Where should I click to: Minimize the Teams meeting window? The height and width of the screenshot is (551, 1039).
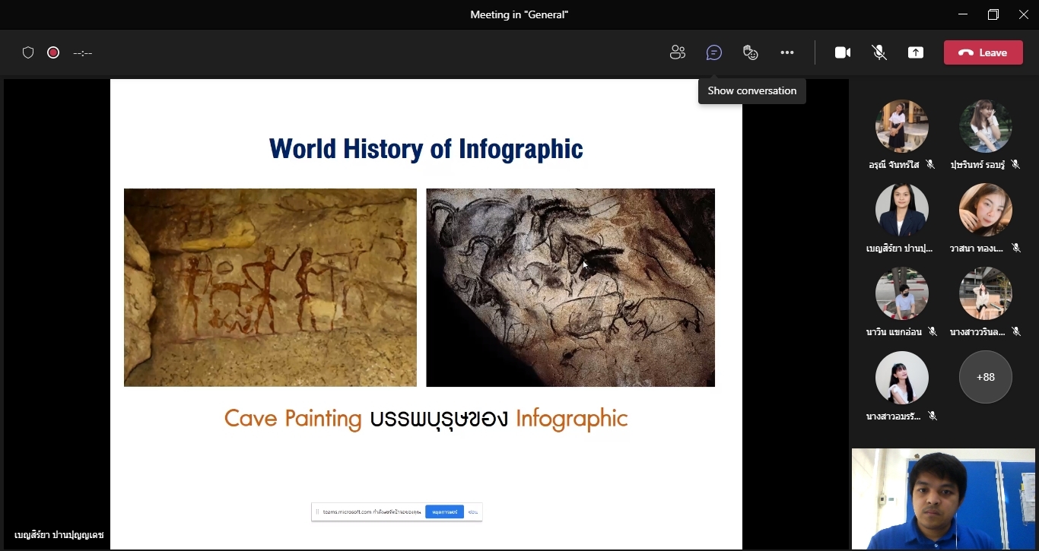pyautogui.click(x=963, y=14)
